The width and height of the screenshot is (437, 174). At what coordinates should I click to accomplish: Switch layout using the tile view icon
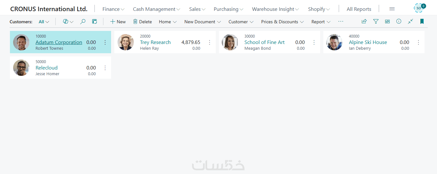(x=387, y=21)
